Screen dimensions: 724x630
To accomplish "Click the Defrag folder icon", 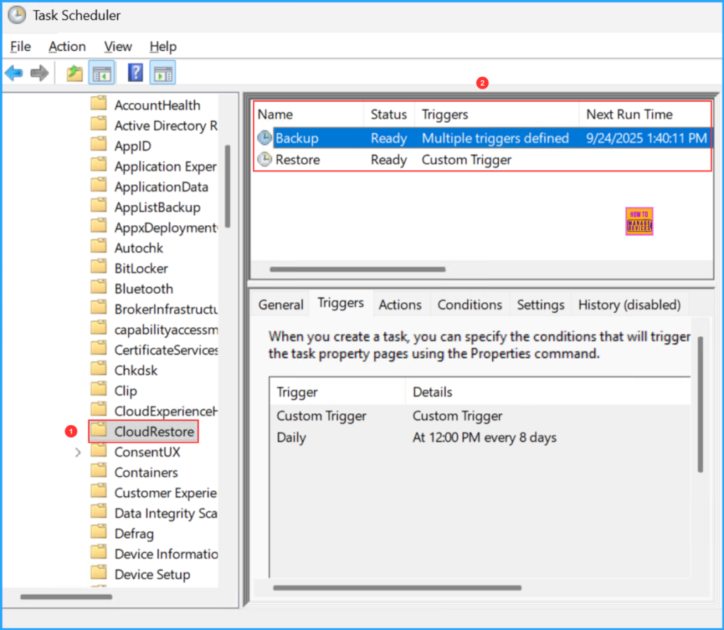I will click(99, 531).
